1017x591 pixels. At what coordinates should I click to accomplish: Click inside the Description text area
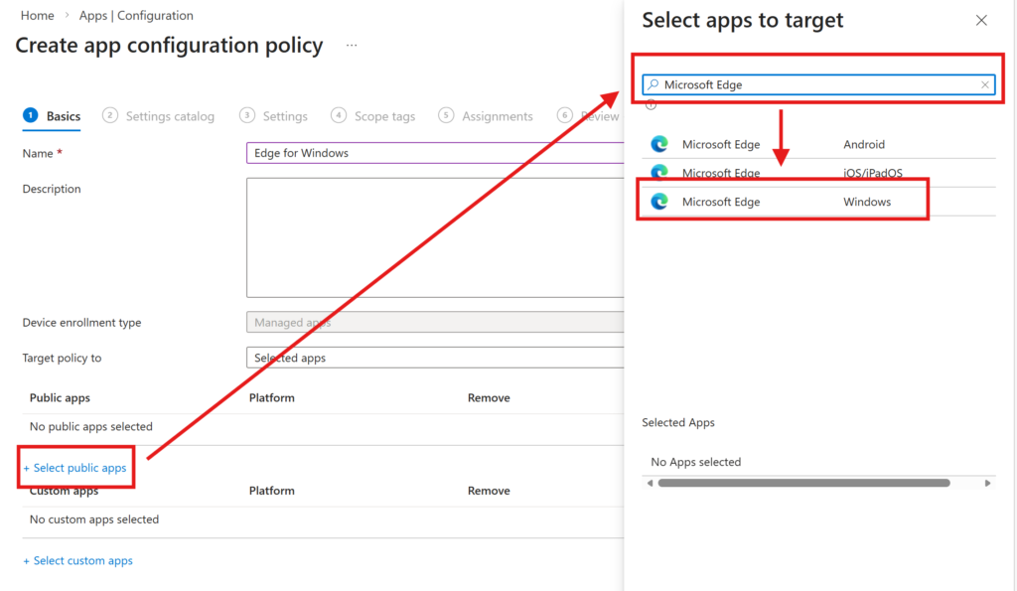click(x=434, y=236)
